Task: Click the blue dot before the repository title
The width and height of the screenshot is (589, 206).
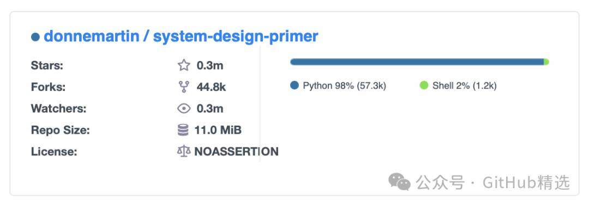Action: (x=35, y=37)
